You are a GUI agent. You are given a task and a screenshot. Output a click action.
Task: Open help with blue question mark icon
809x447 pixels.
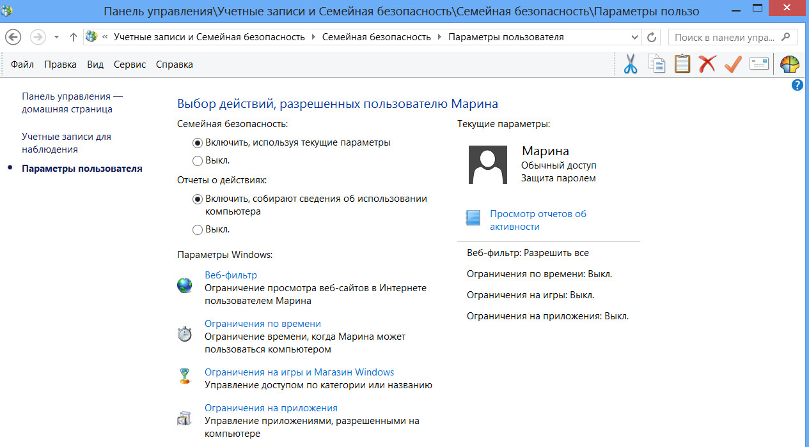[x=797, y=85]
